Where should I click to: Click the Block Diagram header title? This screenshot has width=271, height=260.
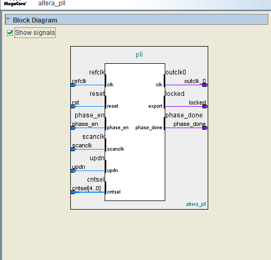tap(35, 20)
